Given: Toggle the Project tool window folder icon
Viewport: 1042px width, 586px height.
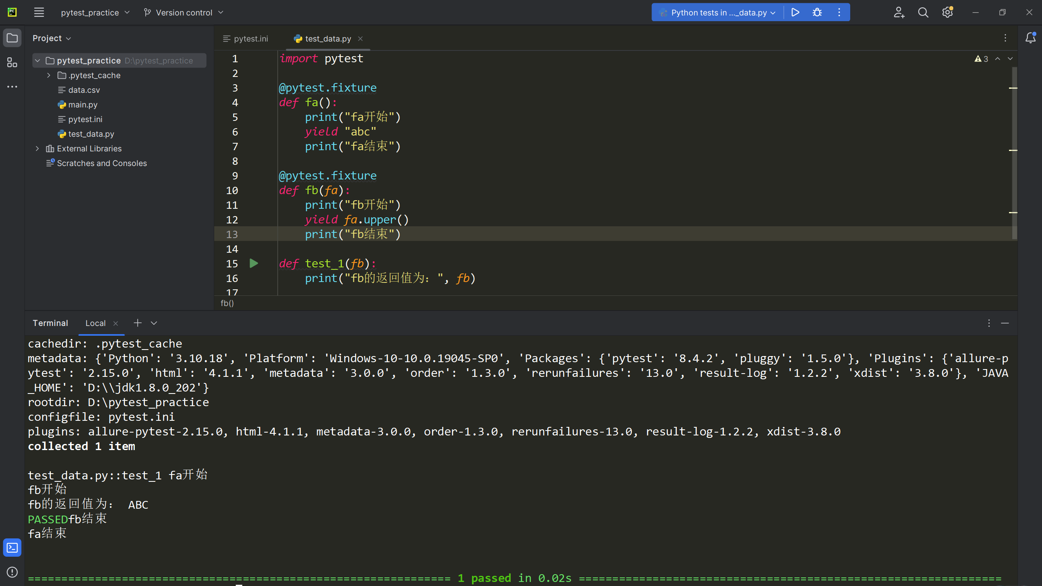Looking at the screenshot, I should [x=12, y=38].
